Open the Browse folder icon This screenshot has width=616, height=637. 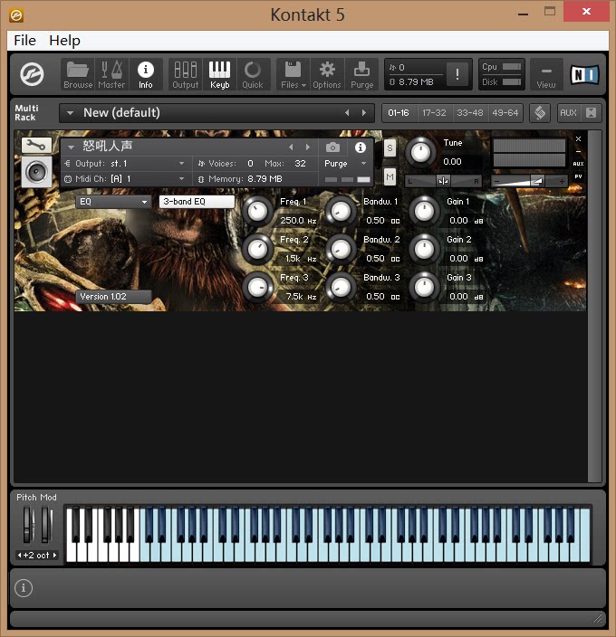click(x=78, y=74)
